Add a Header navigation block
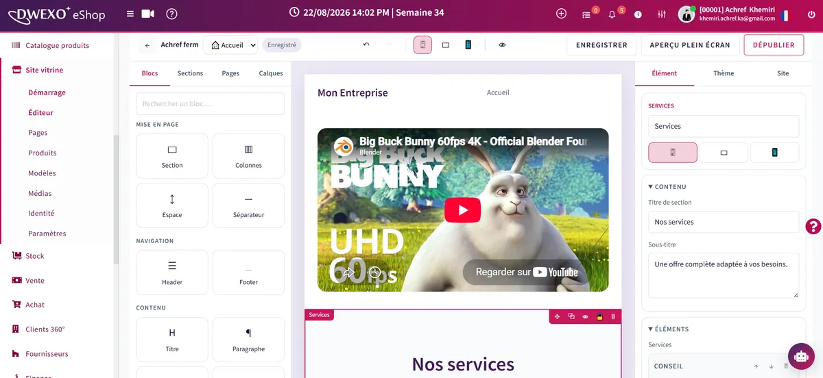The width and height of the screenshot is (823, 378). click(172, 273)
